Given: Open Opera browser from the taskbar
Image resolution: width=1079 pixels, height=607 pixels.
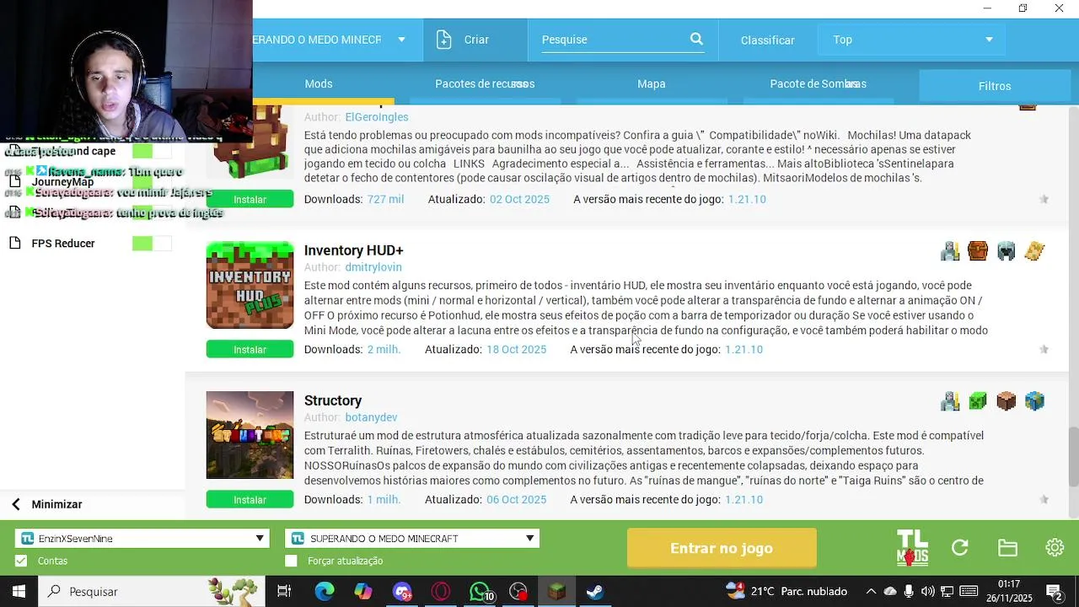Looking at the screenshot, I should [x=441, y=592].
